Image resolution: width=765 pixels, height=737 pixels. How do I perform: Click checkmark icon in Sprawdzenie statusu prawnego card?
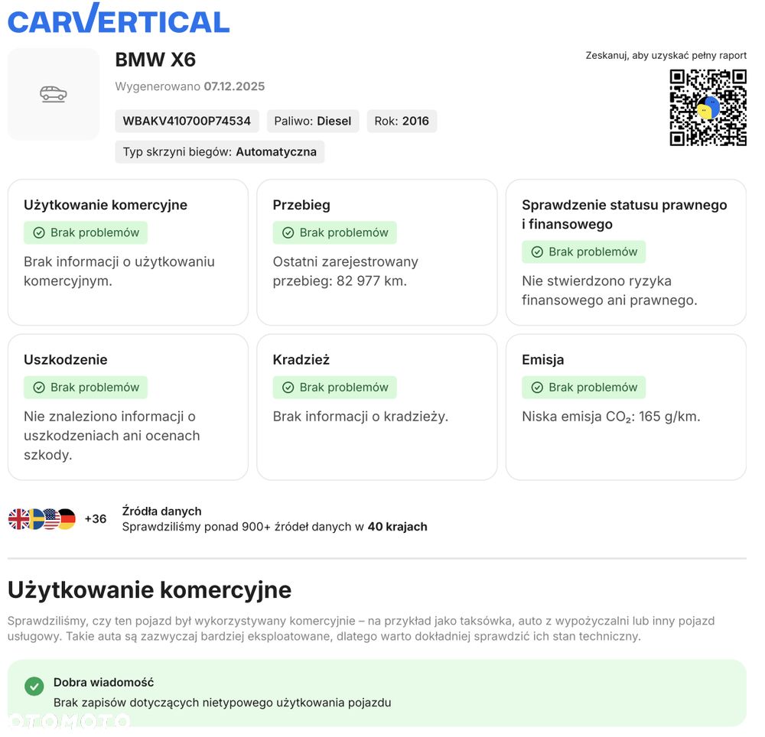pos(537,252)
